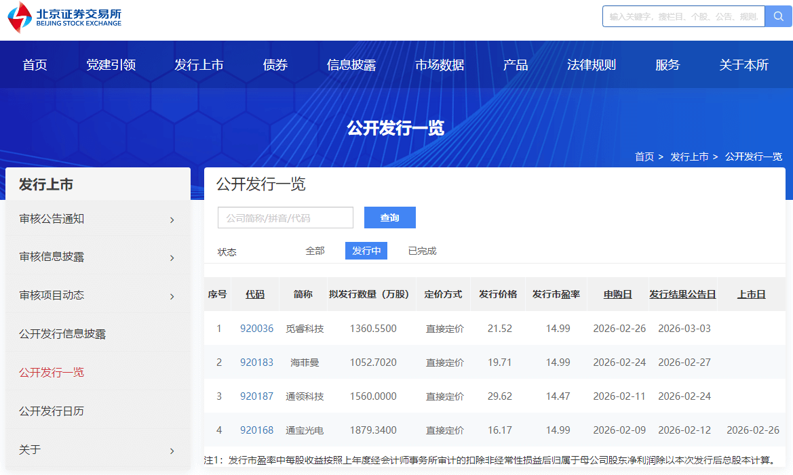Go to 信息披露 in the top navigation
The width and height of the screenshot is (793, 475).
pyautogui.click(x=351, y=65)
